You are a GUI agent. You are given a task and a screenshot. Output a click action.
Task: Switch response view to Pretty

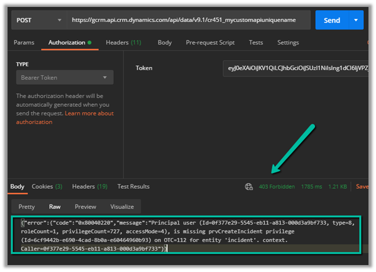(x=27, y=207)
